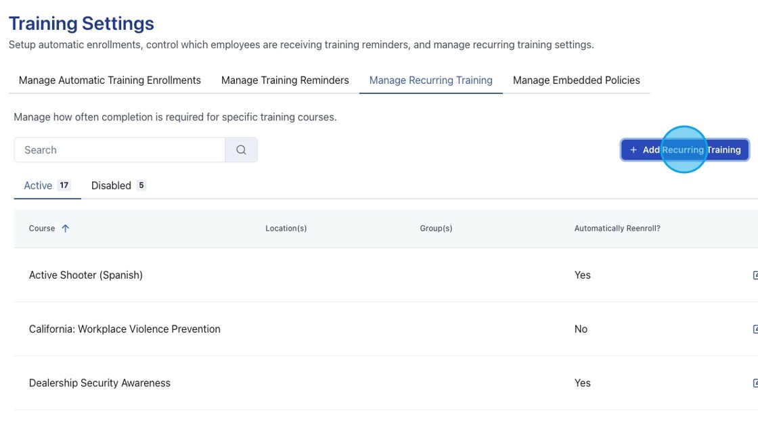This screenshot has width=758, height=424.
Task: Focus the Search text field
Action: click(120, 150)
